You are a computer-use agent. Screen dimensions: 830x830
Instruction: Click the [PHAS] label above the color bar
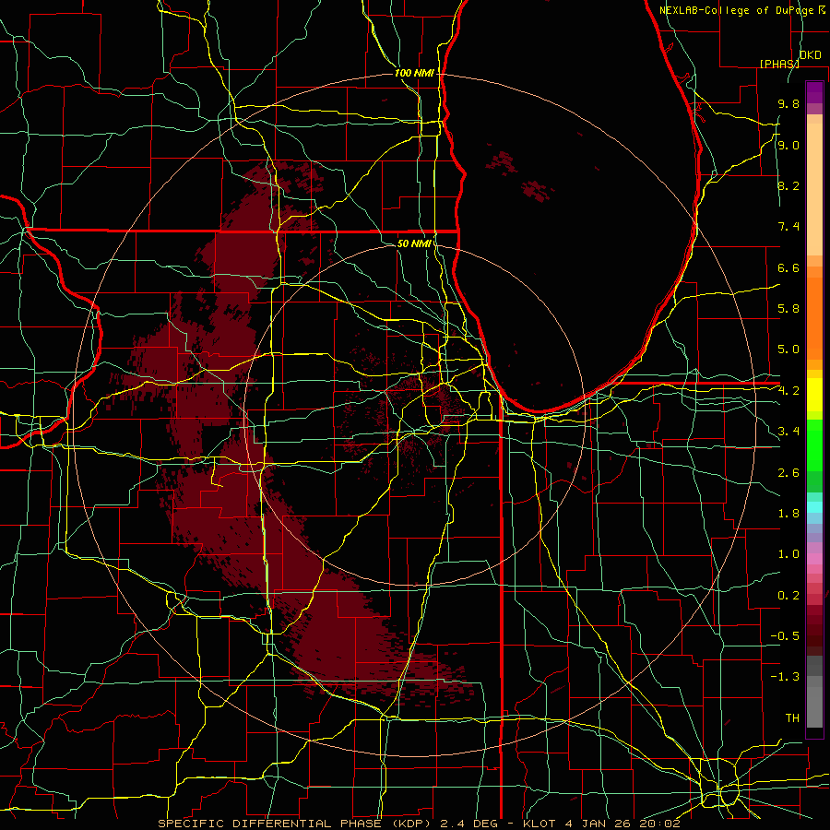[x=779, y=64]
